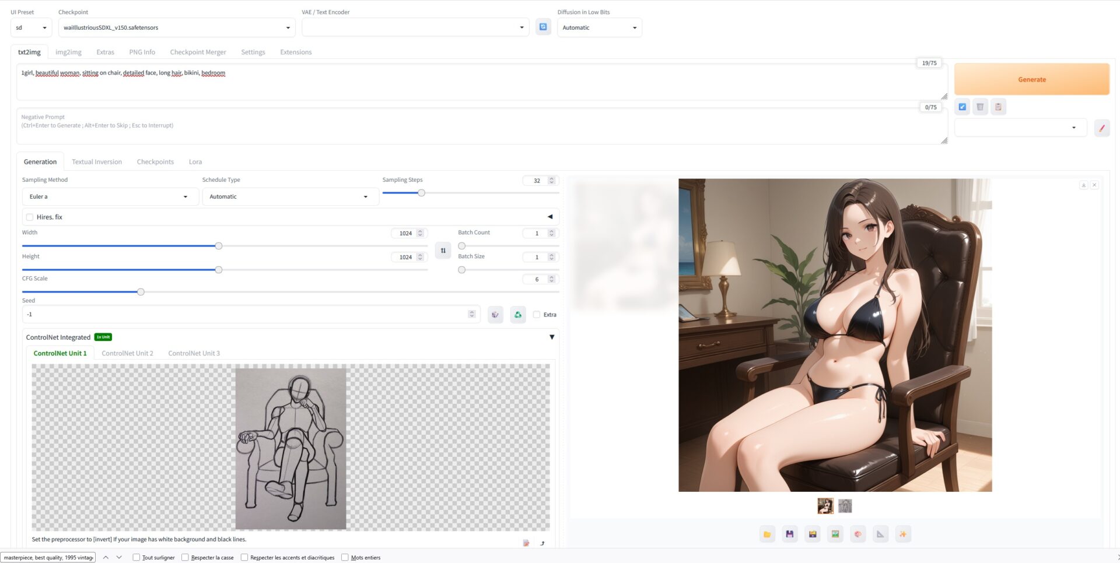Select the Checkpoints tab
Screen dimensions: 1120x563
(x=155, y=161)
